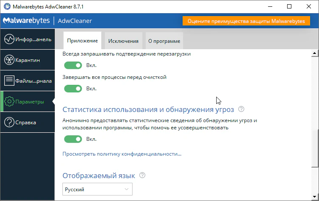Select the Параметры gear icon

click(x=9, y=102)
